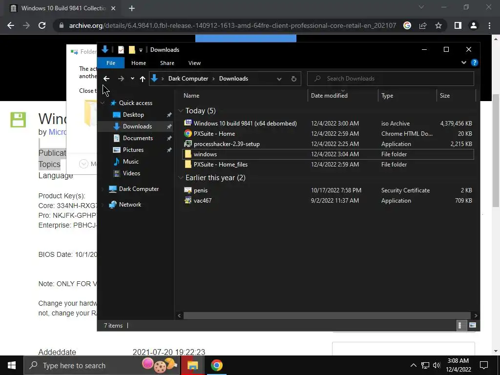Open Chrome profile icon
500x375 pixels.
(x=474, y=25)
